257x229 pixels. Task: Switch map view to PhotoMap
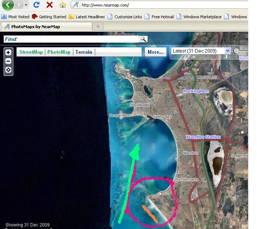point(59,52)
